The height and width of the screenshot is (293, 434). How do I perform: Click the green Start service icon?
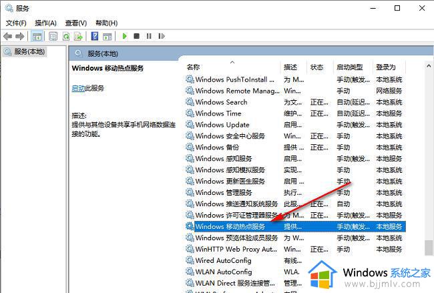pyautogui.click(x=125, y=36)
